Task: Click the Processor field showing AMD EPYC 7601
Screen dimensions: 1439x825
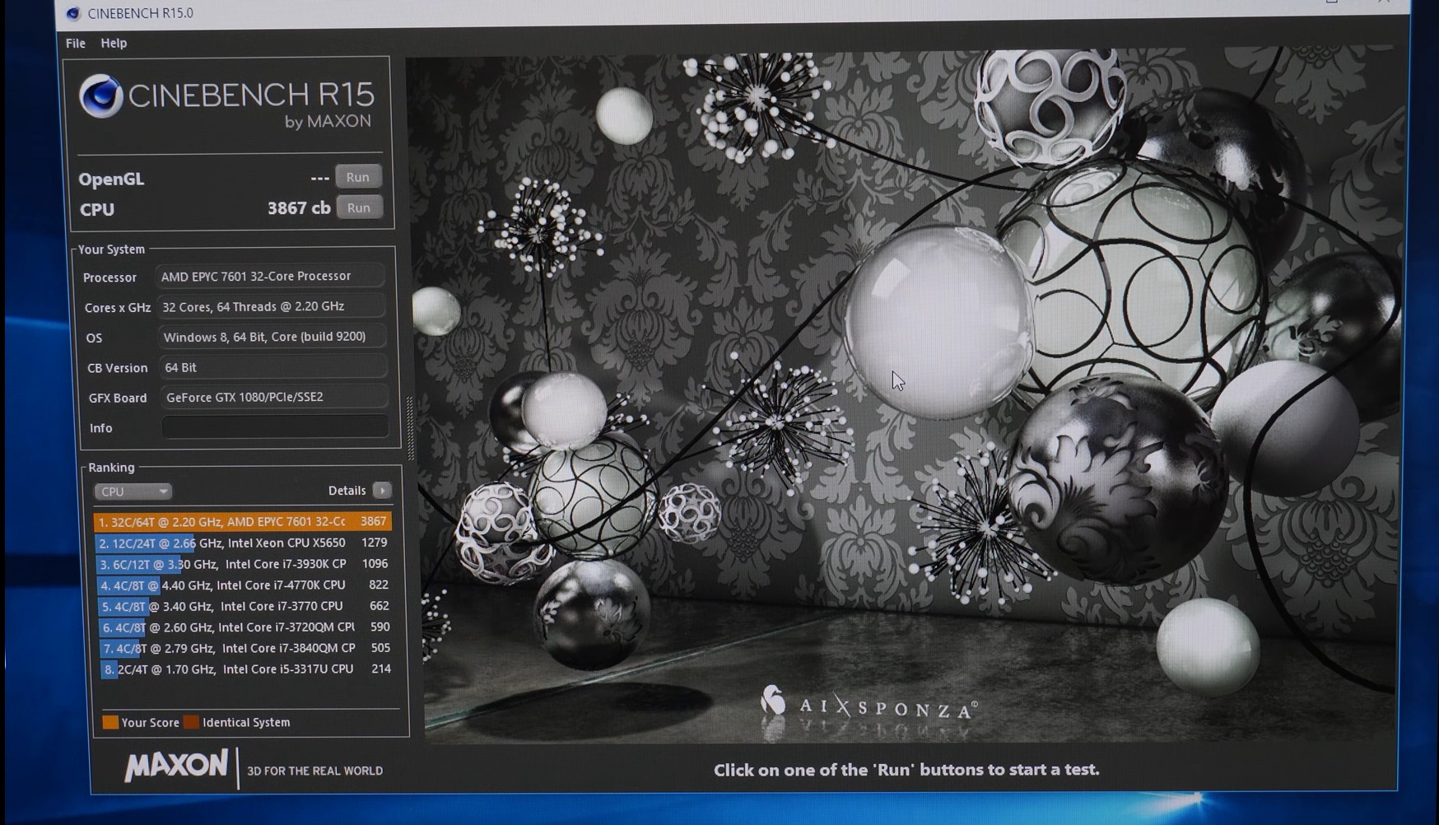Action: click(270, 276)
